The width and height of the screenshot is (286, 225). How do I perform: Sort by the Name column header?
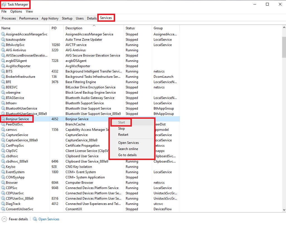[x=25, y=28]
